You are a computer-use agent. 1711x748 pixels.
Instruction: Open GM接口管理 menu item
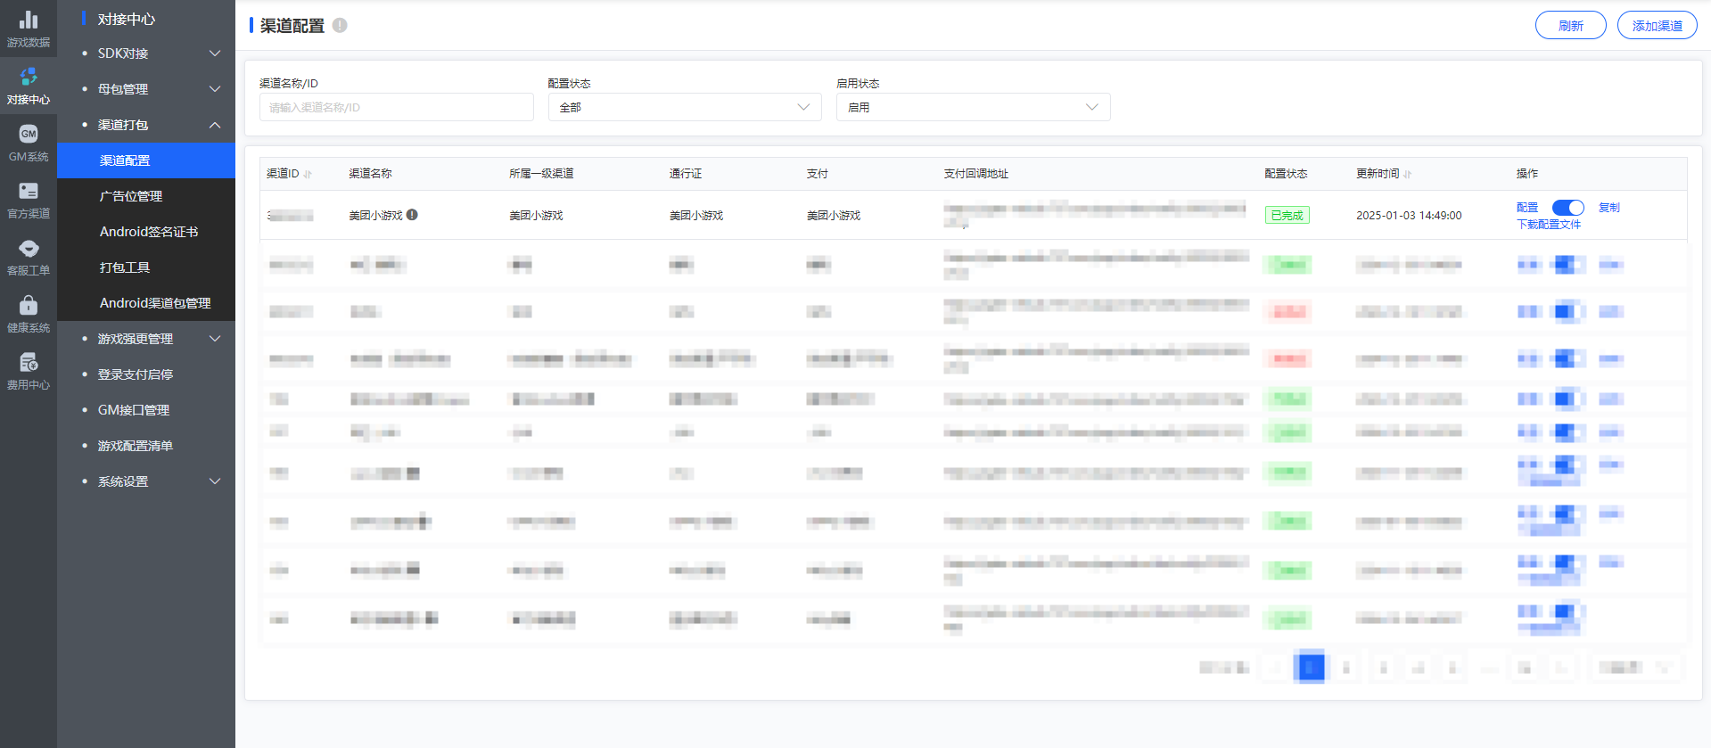point(146,410)
